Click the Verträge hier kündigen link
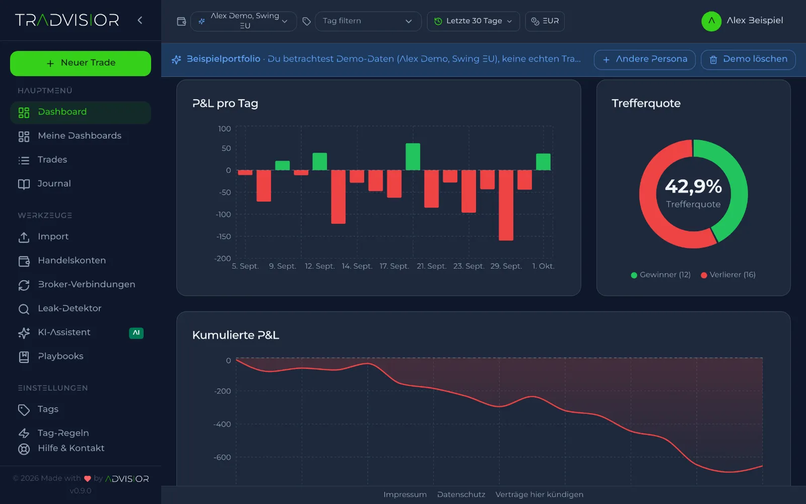Viewport: 806px width, 504px height. [x=539, y=494]
